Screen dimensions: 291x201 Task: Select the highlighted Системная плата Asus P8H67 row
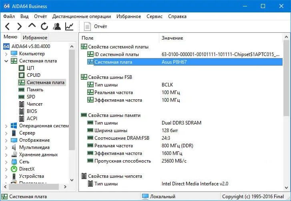(x=185, y=62)
